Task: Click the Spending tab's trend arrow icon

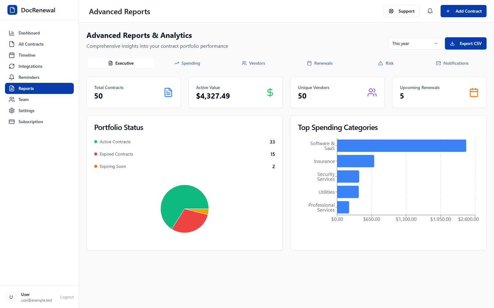Action: [177, 63]
